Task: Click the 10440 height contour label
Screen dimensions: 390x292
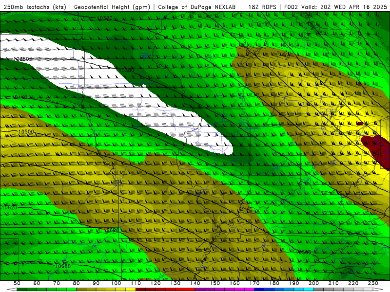Action: point(19,97)
